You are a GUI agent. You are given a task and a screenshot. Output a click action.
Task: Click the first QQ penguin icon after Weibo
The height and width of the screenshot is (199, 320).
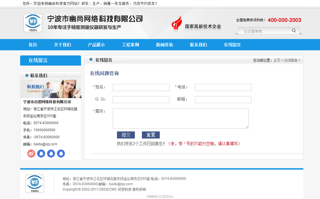(41, 153)
